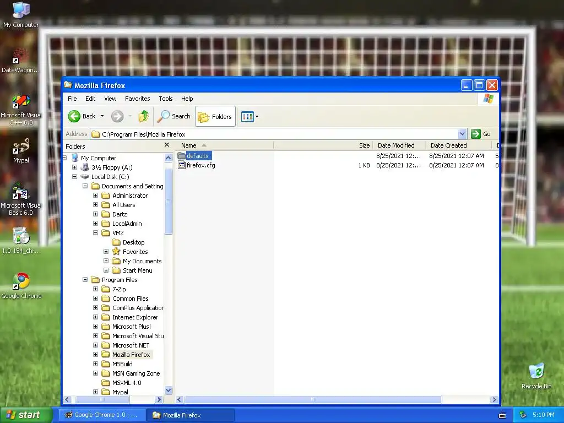Go up one folder level
Viewport: 564px width, 423px height.
144,116
